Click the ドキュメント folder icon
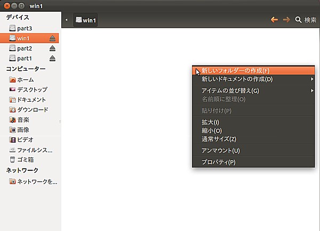 12,100
